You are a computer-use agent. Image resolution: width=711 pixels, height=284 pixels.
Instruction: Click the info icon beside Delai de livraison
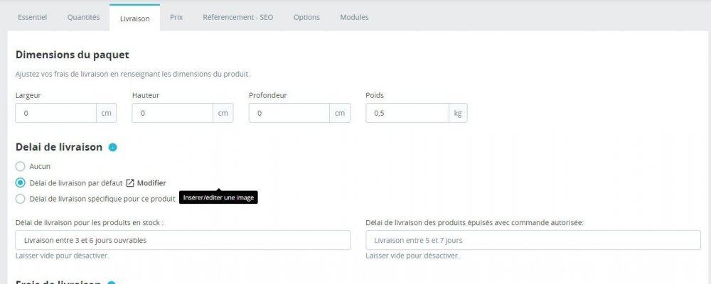pyautogui.click(x=113, y=147)
